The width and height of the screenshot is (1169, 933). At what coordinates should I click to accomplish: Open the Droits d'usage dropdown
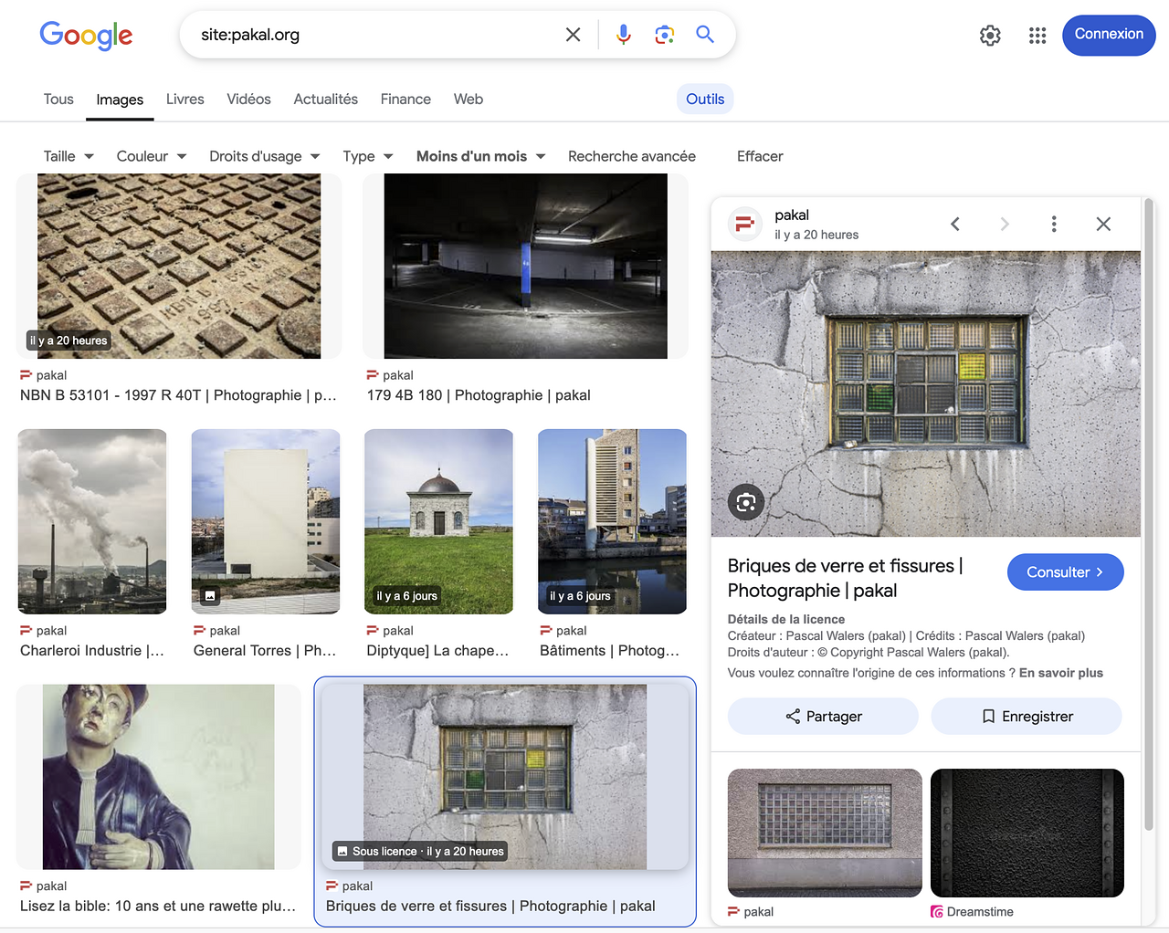tap(263, 156)
